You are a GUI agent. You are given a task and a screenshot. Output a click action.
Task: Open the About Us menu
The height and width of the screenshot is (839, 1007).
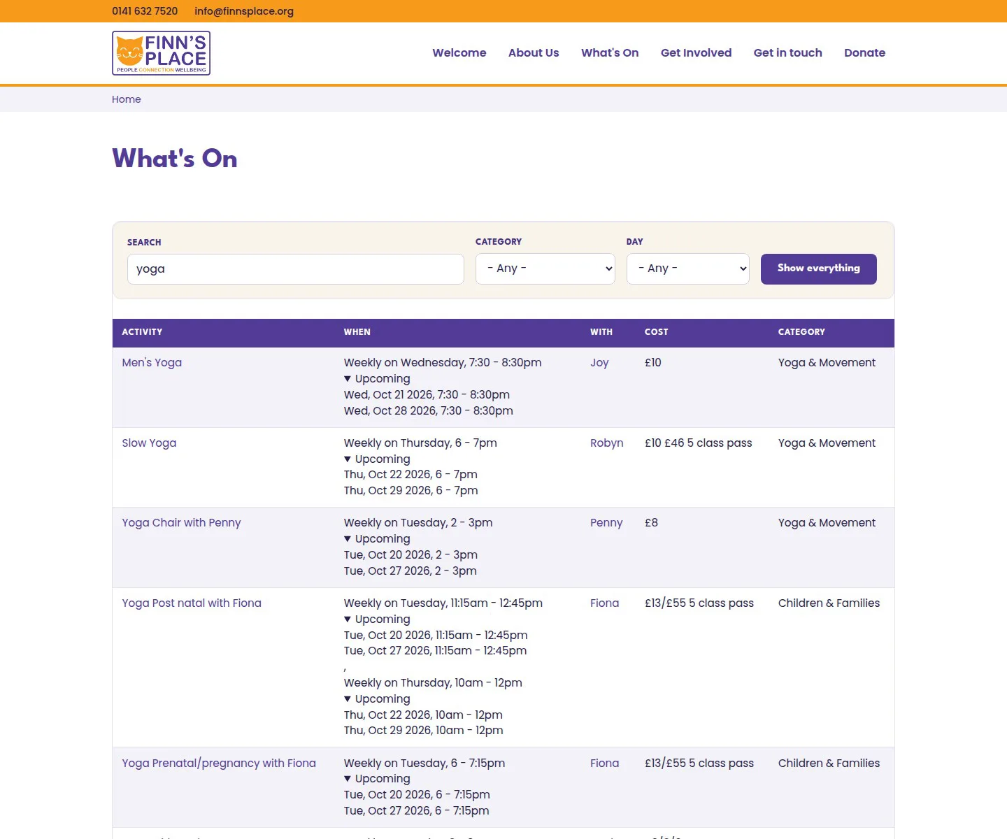[x=534, y=53]
